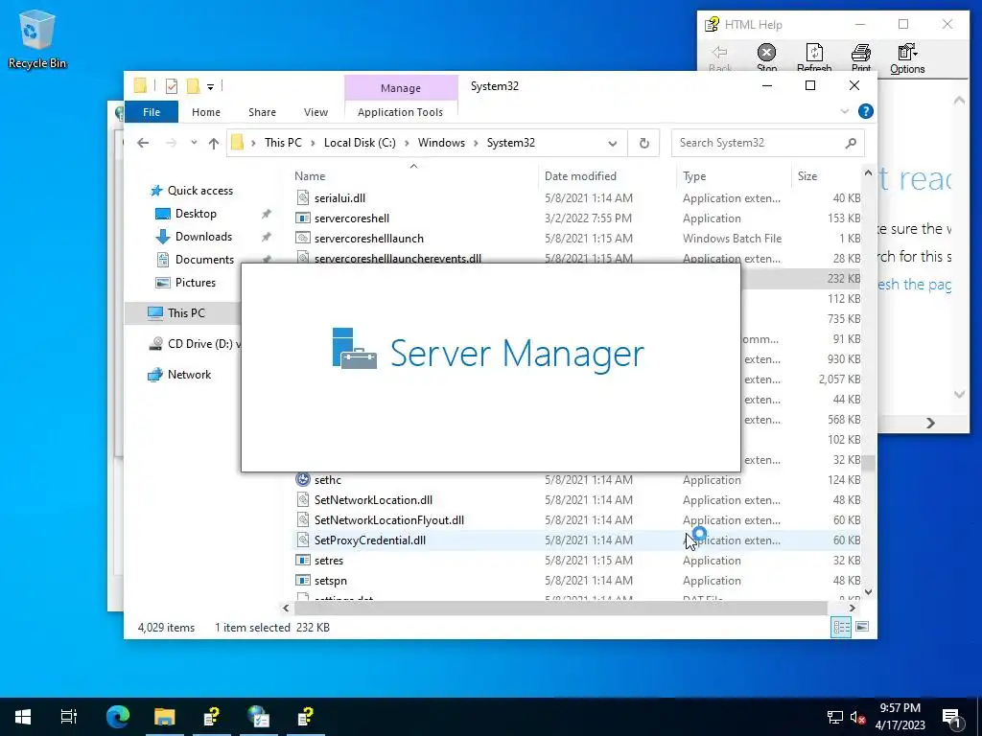982x736 pixels.
Task: Open Downloads in the navigation pane
Action: pyautogui.click(x=203, y=237)
